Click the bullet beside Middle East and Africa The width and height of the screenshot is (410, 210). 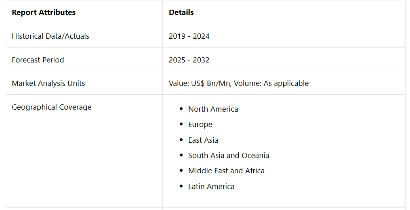(182, 171)
